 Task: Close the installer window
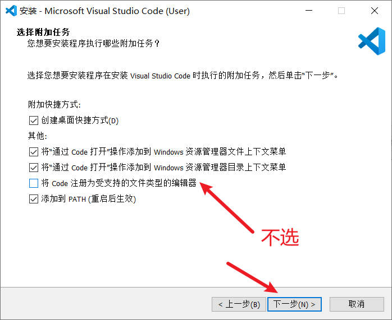(x=375, y=11)
